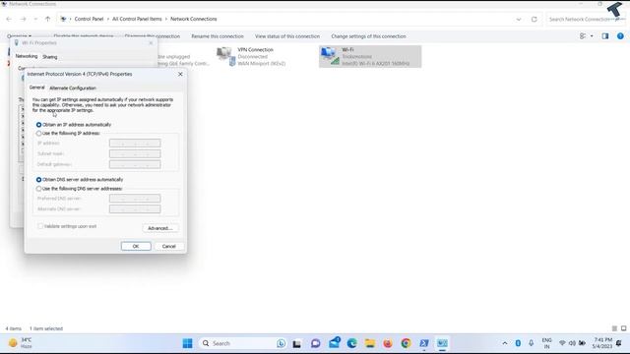The image size is (630, 354).
Task: Show hidden system tray icons
Action: (x=505, y=343)
